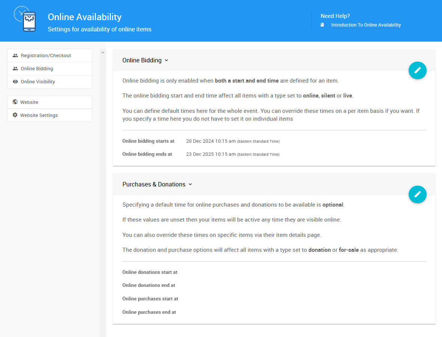This screenshot has height=337, width=442.
Task: Click the eye icon for Online Visibility
Action: coord(15,82)
